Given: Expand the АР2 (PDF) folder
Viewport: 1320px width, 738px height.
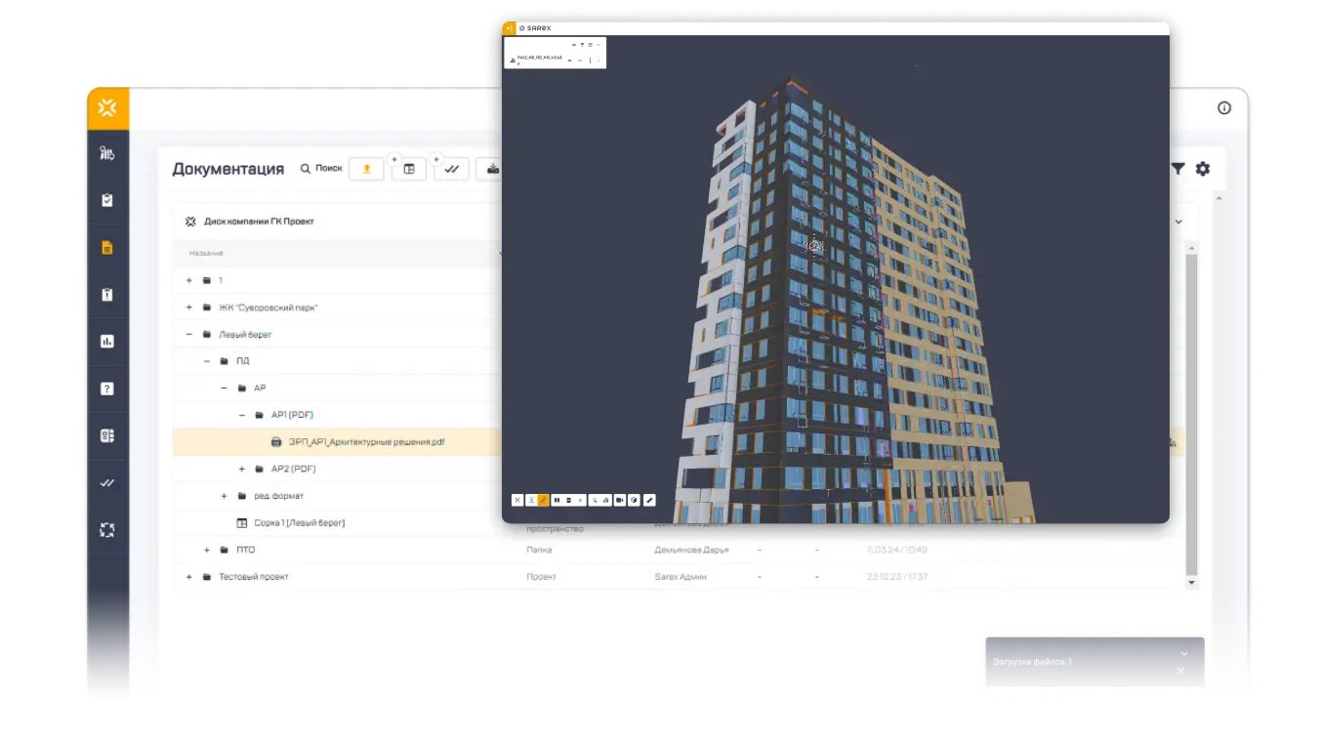Looking at the screenshot, I should 242,469.
